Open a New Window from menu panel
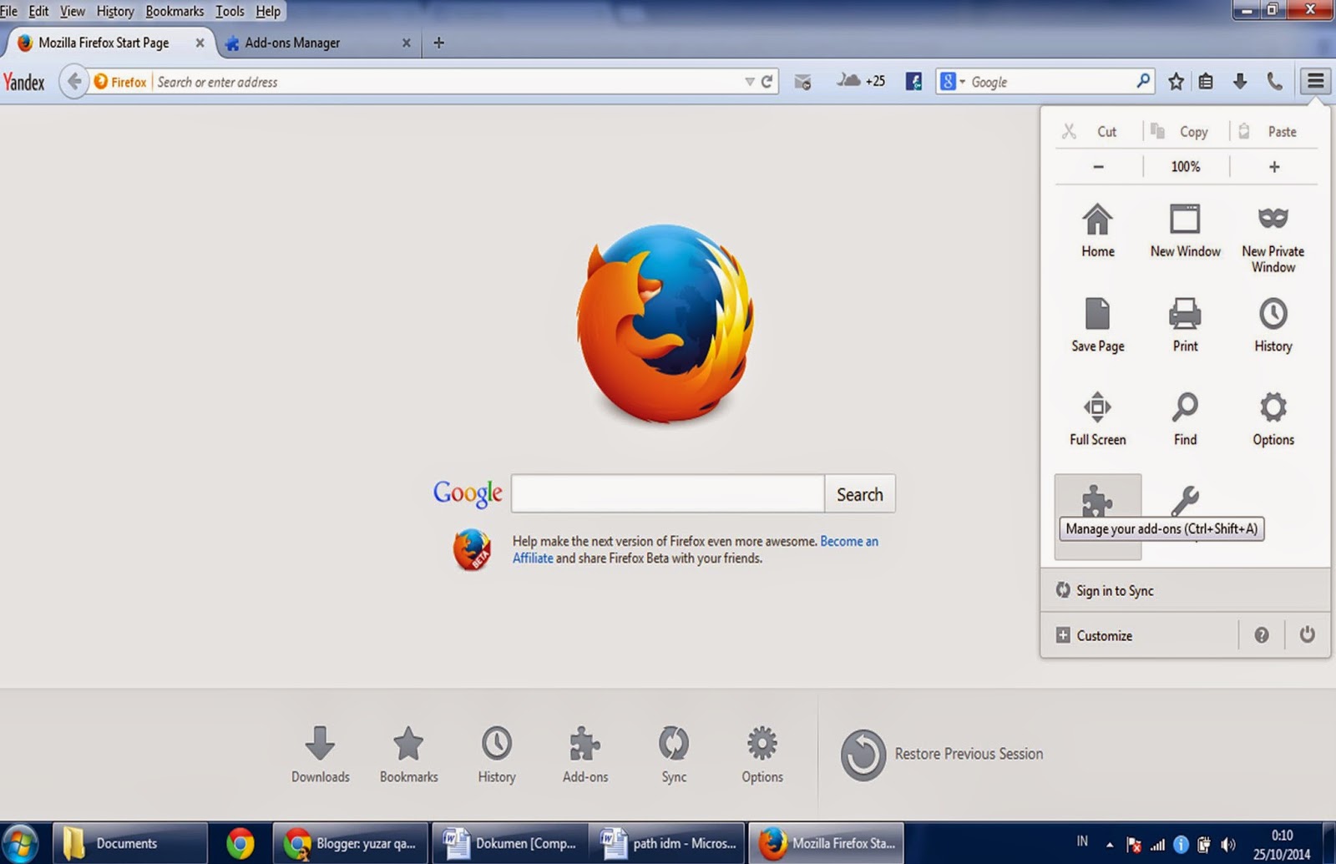Screen dimensions: 1336x864 (1185, 230)
